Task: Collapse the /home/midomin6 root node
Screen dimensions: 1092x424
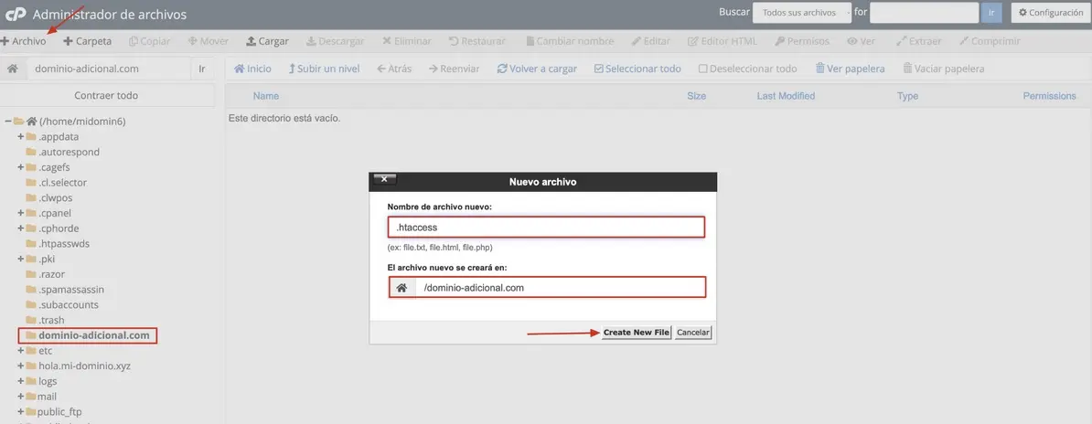Action: pos(7,121)
